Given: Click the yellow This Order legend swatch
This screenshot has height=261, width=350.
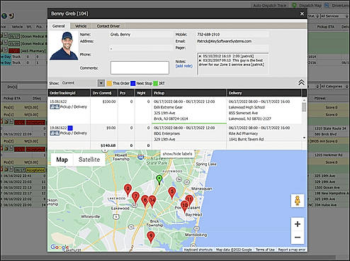Looking at the screenshot, I should pyautogui.click(x=109, y=83).
